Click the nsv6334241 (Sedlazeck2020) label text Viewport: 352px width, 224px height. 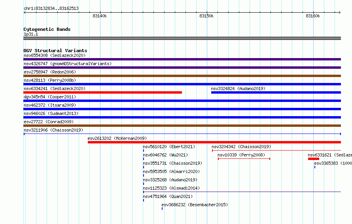pos(55,88)
